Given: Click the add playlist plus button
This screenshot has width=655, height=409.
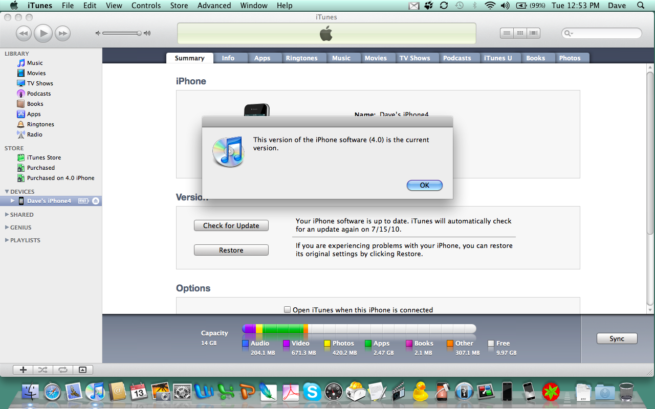Looking at the screenshot, I should (23, 370).
